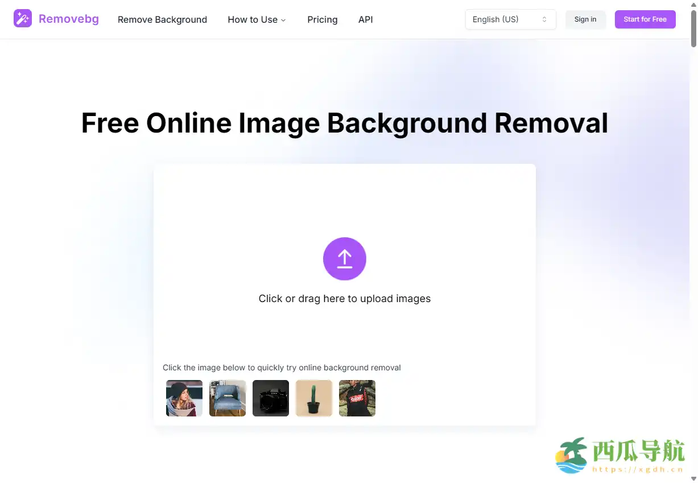Select the potted cactus sample image
The width and height of the screenshot is (698, 483).
tap(313, 398)
